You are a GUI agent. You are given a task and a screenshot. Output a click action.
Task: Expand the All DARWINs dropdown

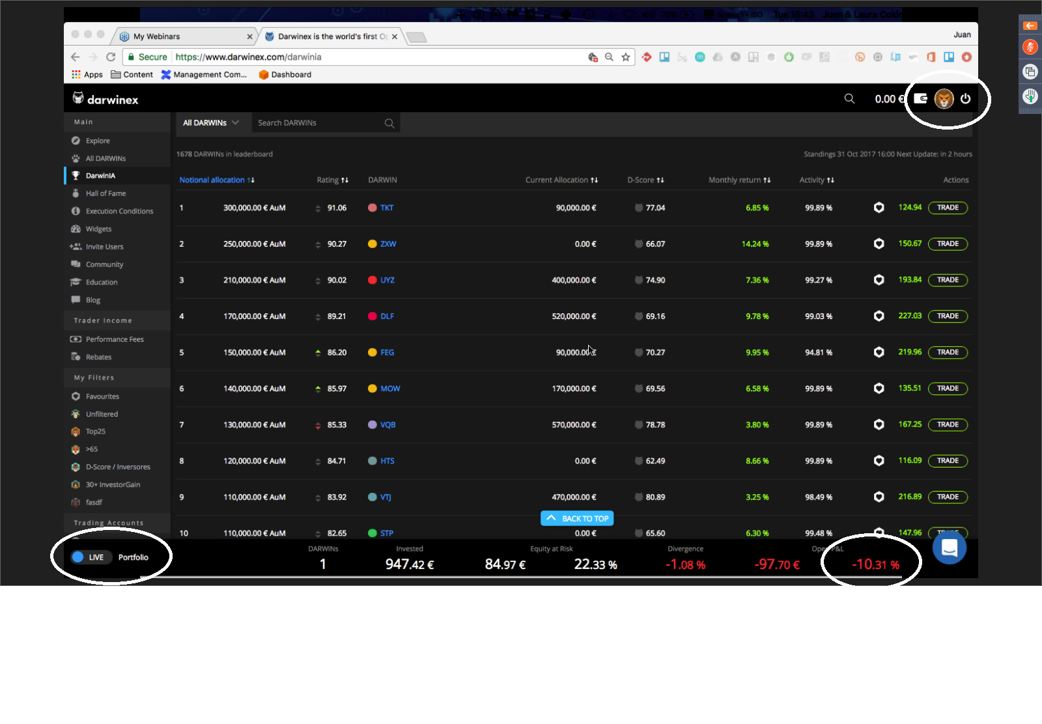(x=211, y=123)
